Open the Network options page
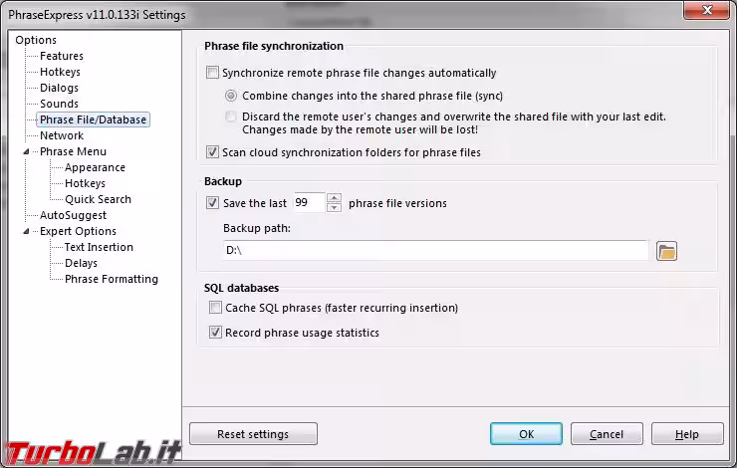 62,135
